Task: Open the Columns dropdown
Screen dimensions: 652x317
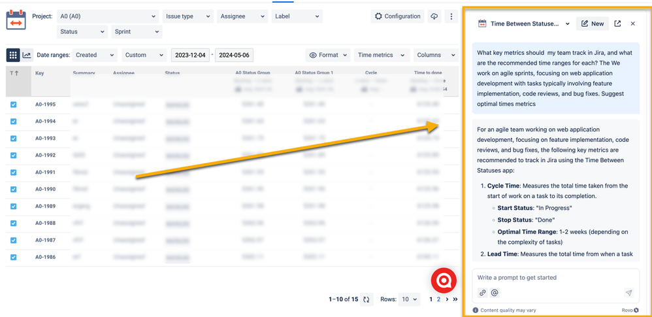Action: coord(435,55)
